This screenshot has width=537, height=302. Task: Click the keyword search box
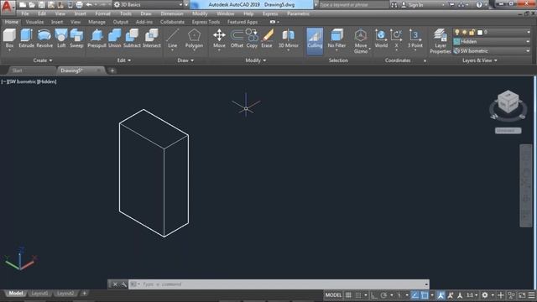coord(354,5)
